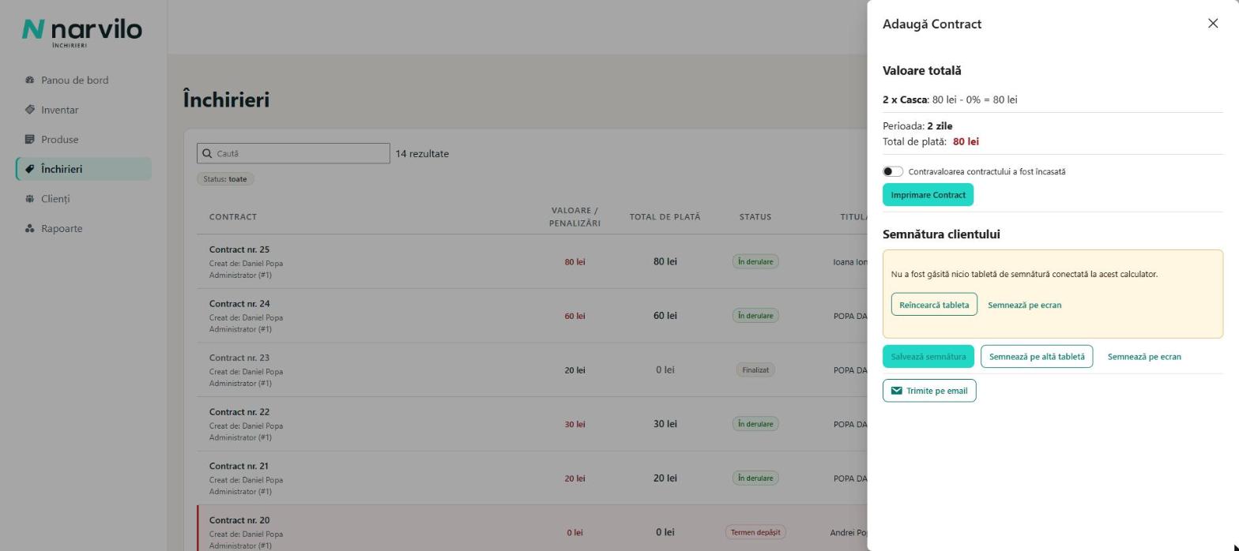
Task: Click the Închirieri tag icon
Action: [x=30, y=169]
